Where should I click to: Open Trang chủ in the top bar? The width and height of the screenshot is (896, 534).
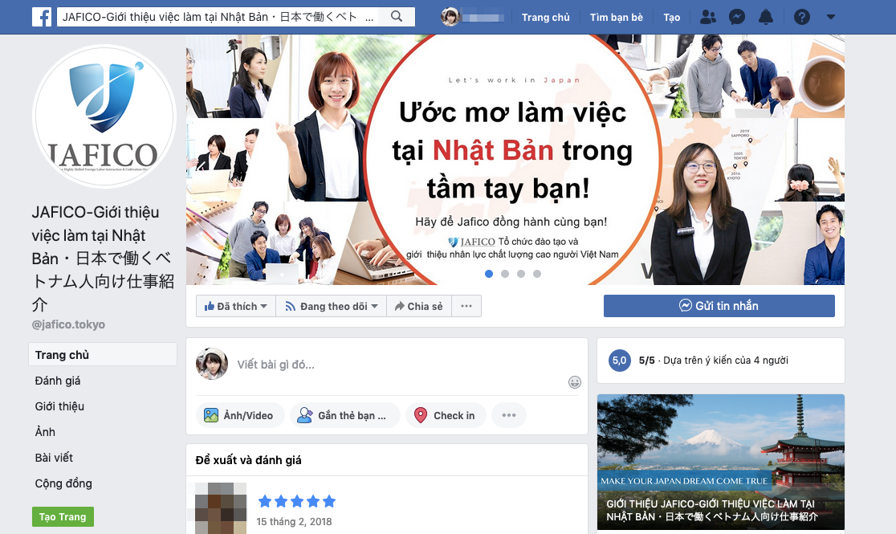pyautogui.click(x=546, y=17)
